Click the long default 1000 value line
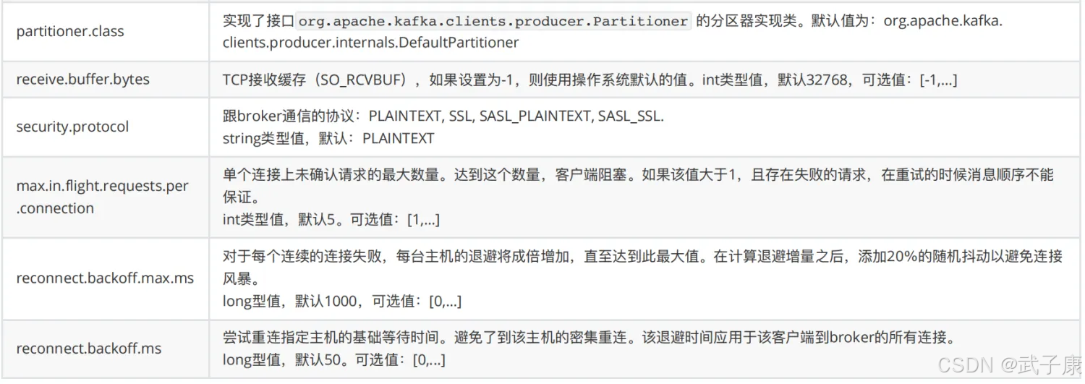 click(x=341, y=301)
